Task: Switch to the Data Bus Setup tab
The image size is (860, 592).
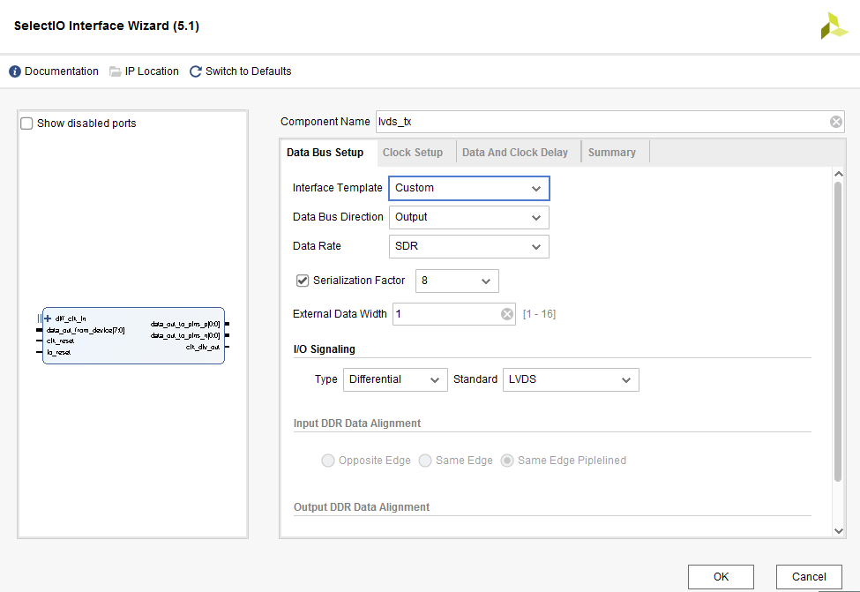Action: pos(325,153)
